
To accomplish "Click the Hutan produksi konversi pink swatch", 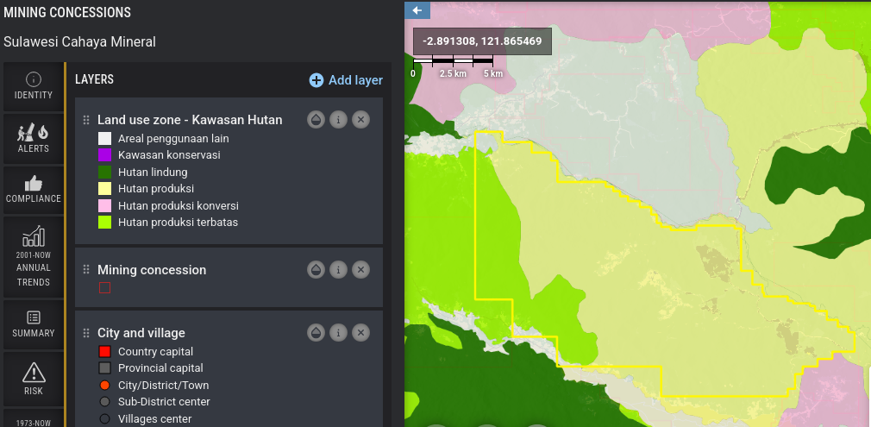I will click(x=104, y=205).
